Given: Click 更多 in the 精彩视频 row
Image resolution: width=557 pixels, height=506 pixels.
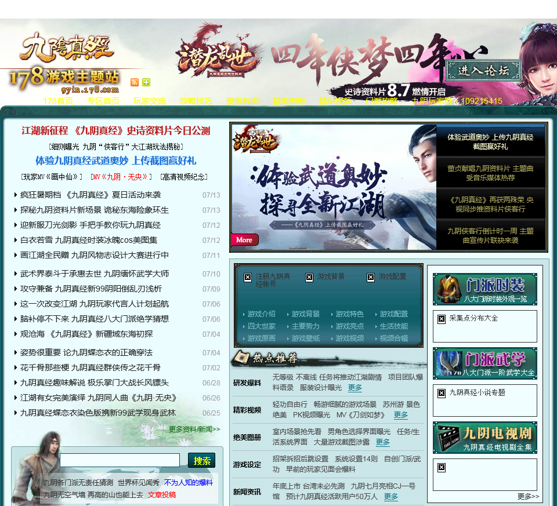Looking at the screenshot, I should pos(401,415).
